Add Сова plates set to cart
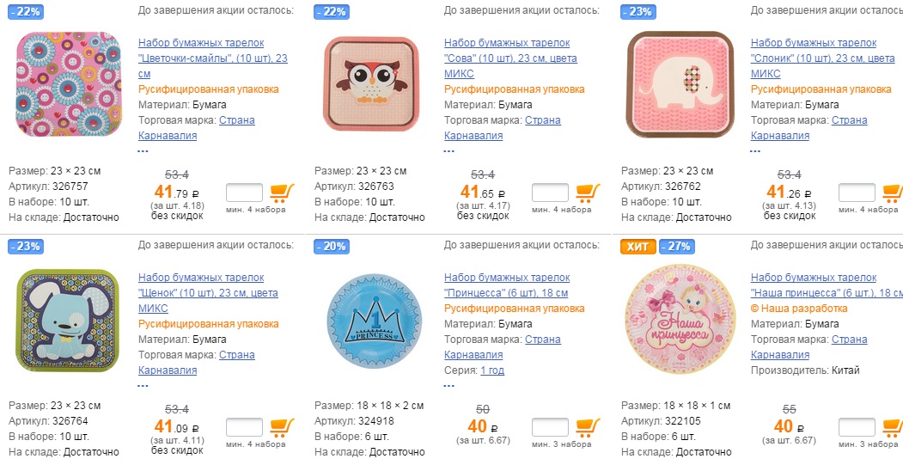This screenshot has width=903, height=465. click(x=588, y=193)
